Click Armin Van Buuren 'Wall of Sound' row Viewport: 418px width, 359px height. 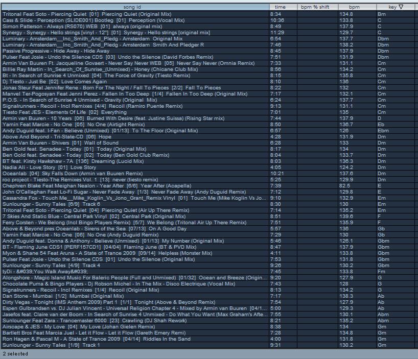coord(208,143)
